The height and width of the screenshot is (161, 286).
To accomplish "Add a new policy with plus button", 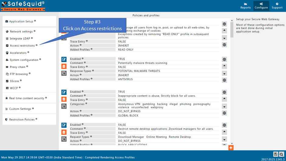I will pos(231,148).
